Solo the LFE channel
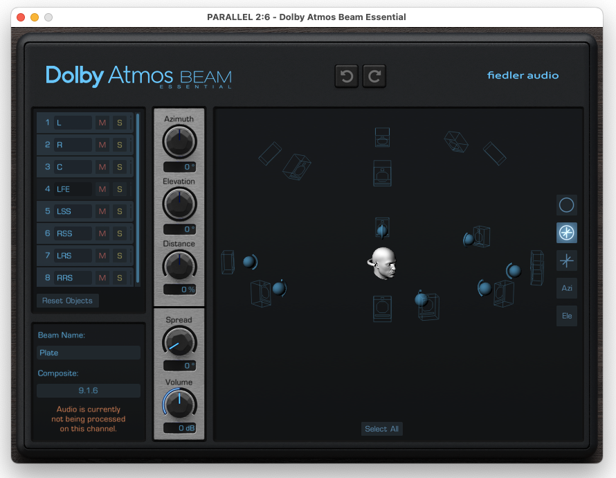Viewport: 616px width, 478px height. [120, 189]
